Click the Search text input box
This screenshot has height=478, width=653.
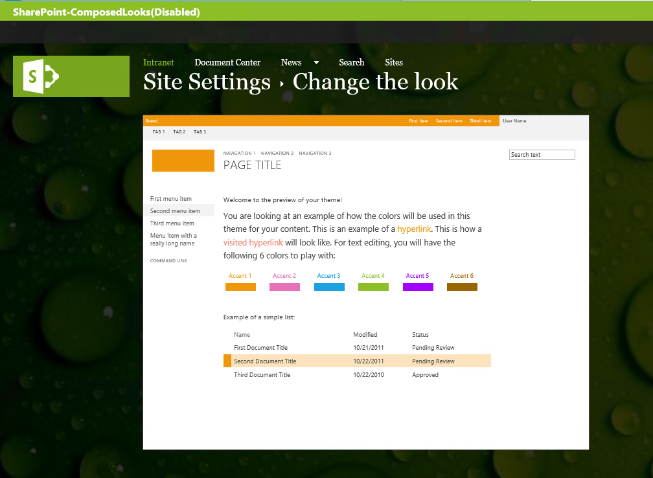[x=542, y=155]
